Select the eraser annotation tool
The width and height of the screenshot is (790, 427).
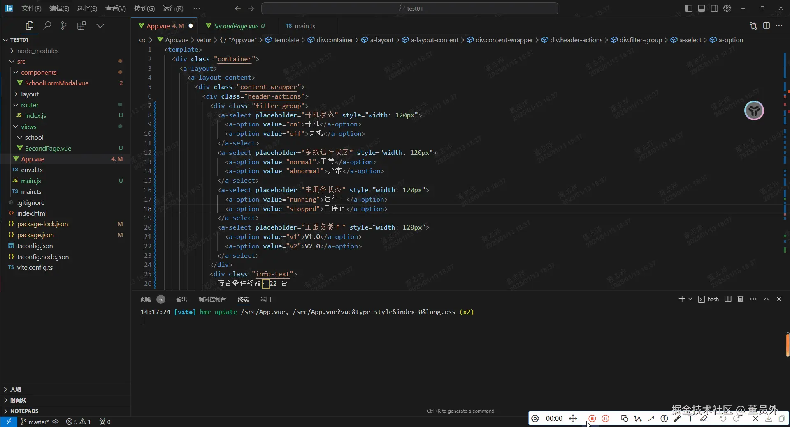(704, 418)
